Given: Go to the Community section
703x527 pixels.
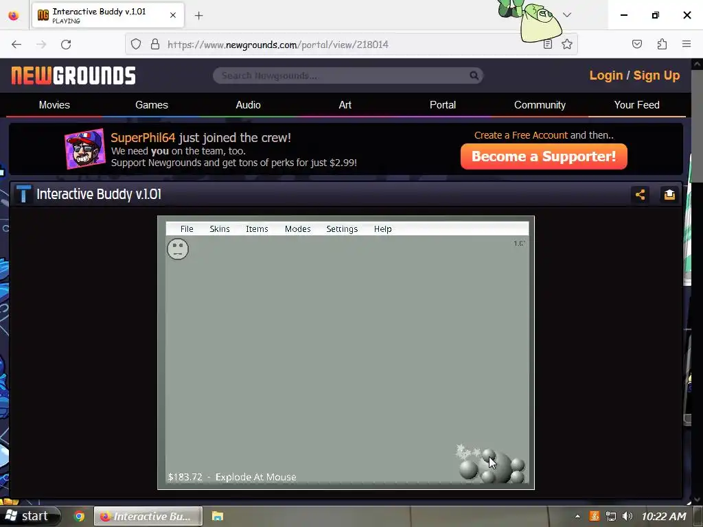Looking at the screenshot, I should 540,105.
